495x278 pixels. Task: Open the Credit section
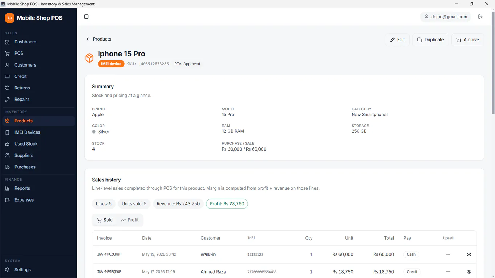(38, 76)
